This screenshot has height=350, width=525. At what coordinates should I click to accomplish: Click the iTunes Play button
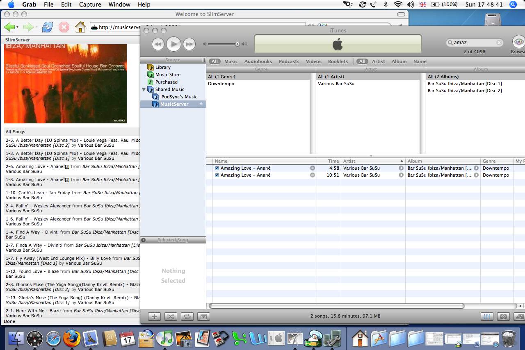pos(173,44)
